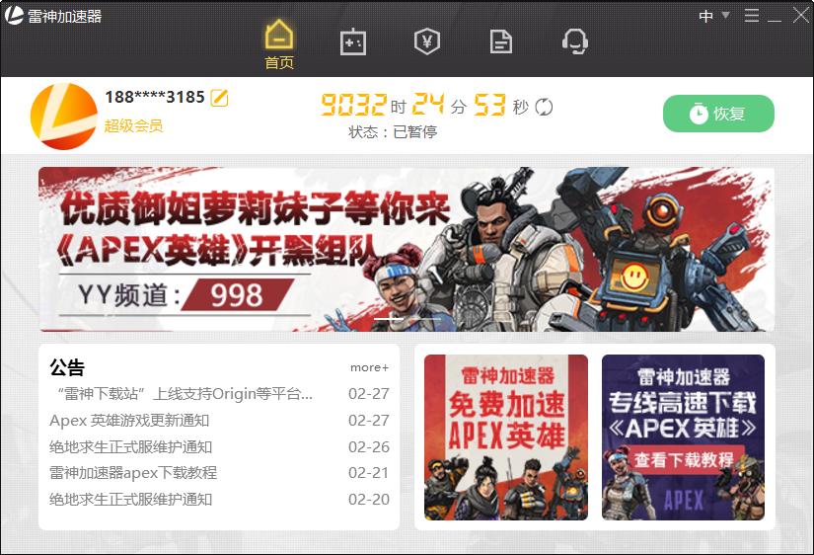
Task: Click the 恢复 resume button
Action: pos(718,114)
